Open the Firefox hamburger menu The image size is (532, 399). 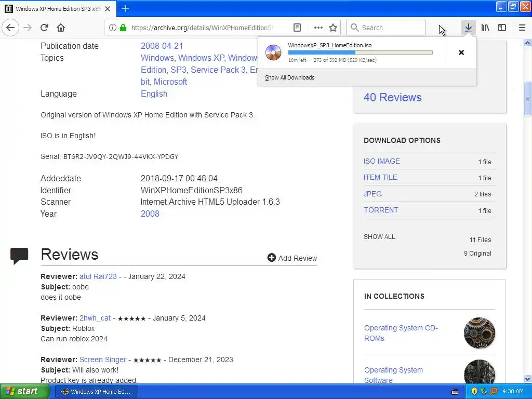pos(522,28)
